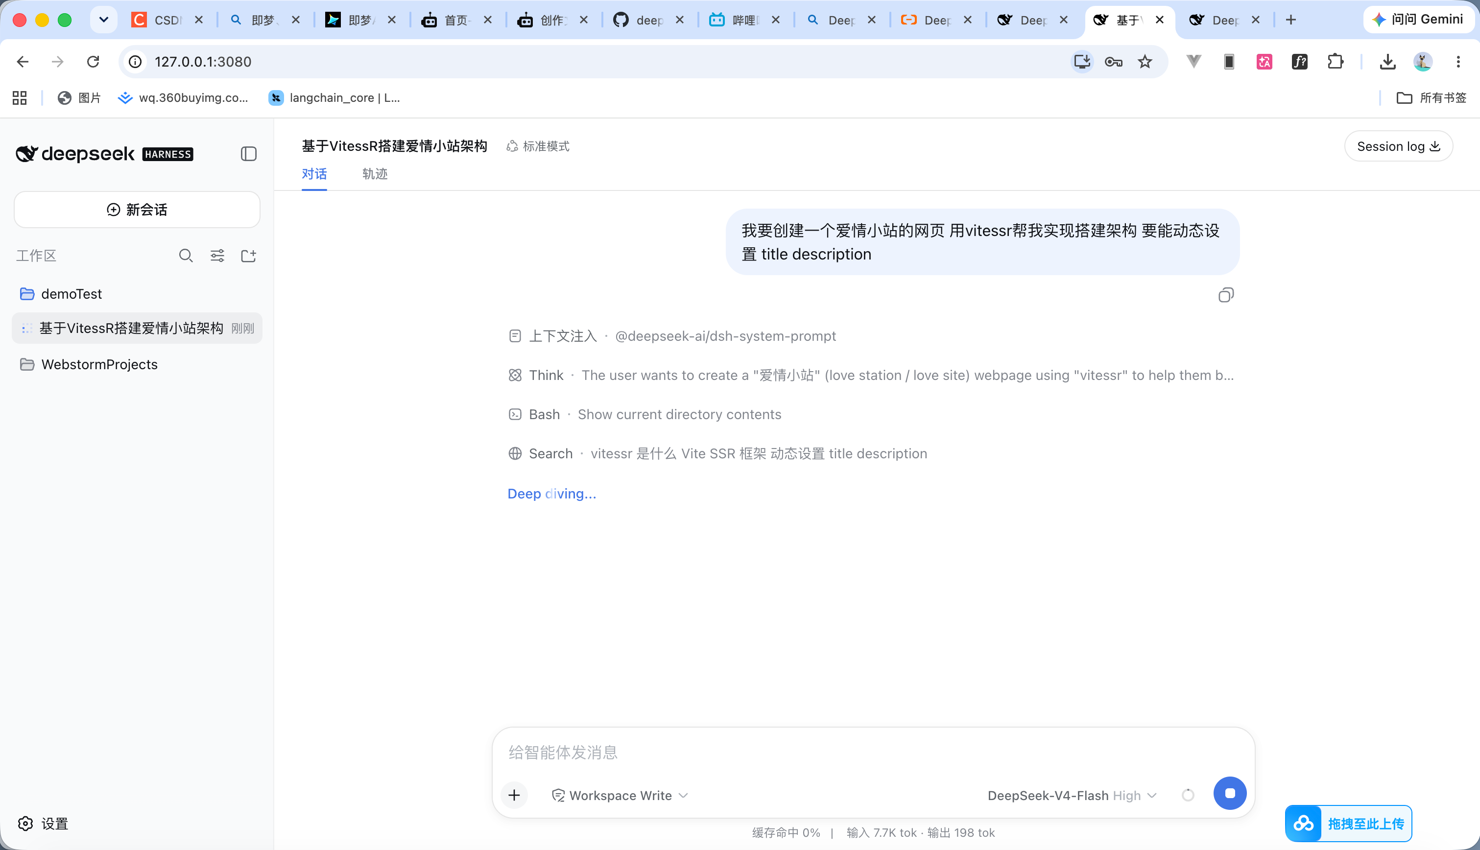The height and width of the screenshot is (850, 1480).
Task: Copy the user message
Action: 1226,295
